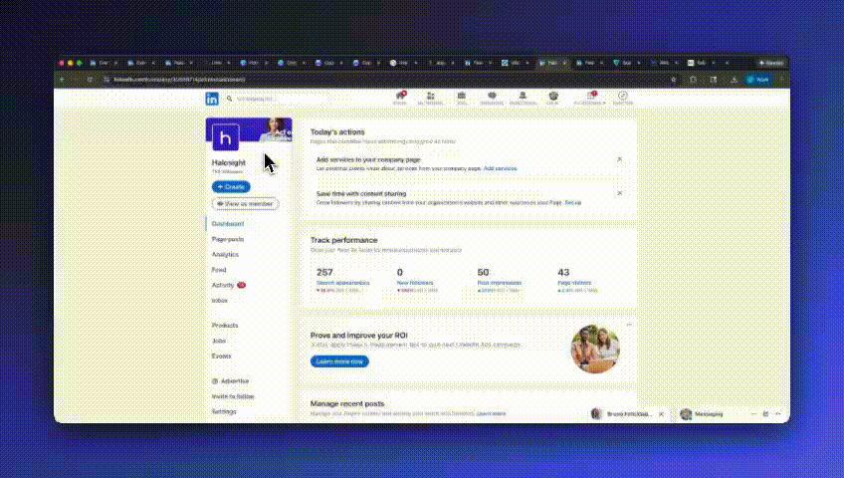Click the bookmark star icon in address bar
Screen dimensions: 844x478
(x=674, y=80)
